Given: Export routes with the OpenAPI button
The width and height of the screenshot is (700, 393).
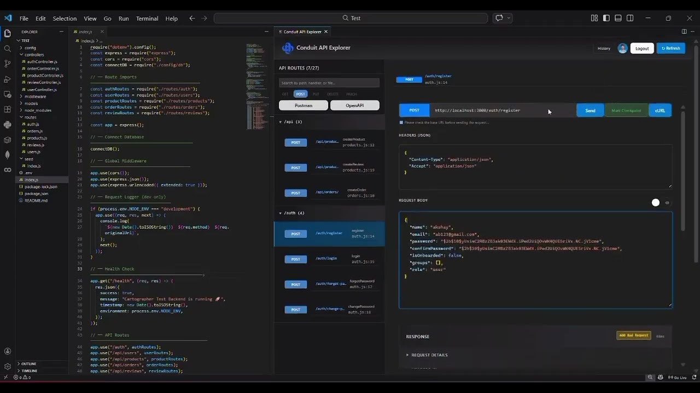Looking at the screenshot, I should 354,105.
